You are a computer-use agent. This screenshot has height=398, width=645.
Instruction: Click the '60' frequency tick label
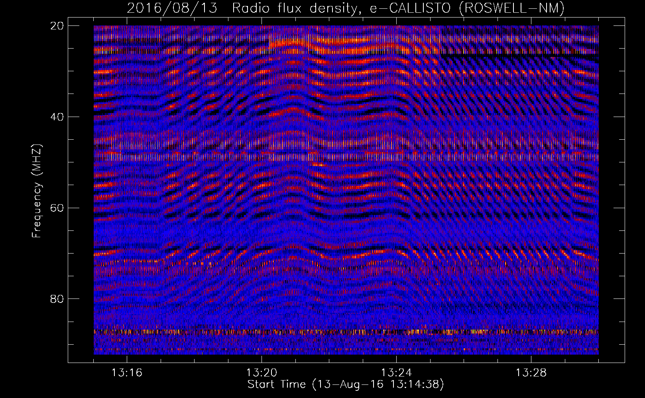tap(57, 208)
